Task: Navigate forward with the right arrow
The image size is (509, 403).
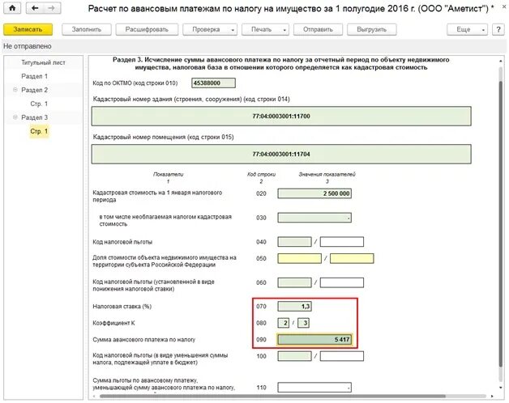Action: tap(52, 8)
